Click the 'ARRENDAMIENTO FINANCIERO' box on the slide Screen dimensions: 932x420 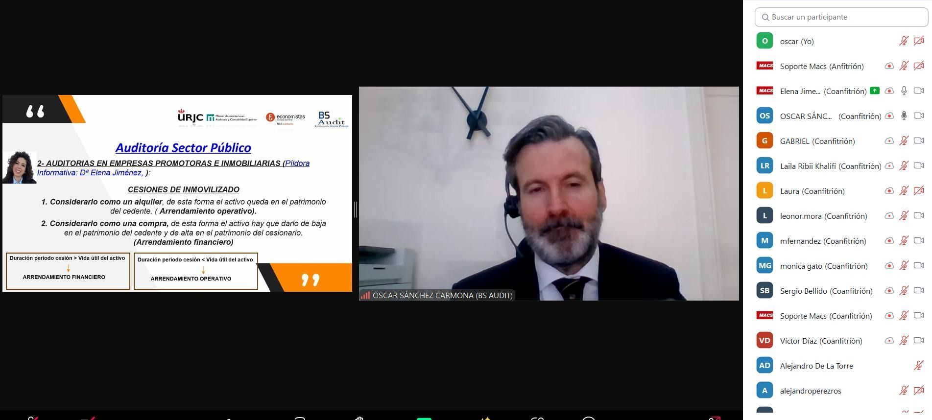(68, 271)
